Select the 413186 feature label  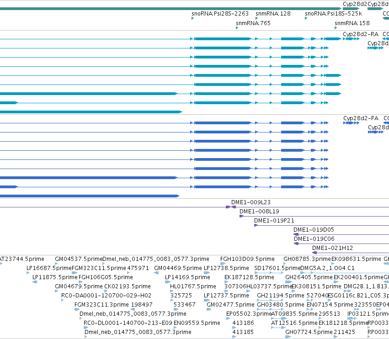point(243,323)
